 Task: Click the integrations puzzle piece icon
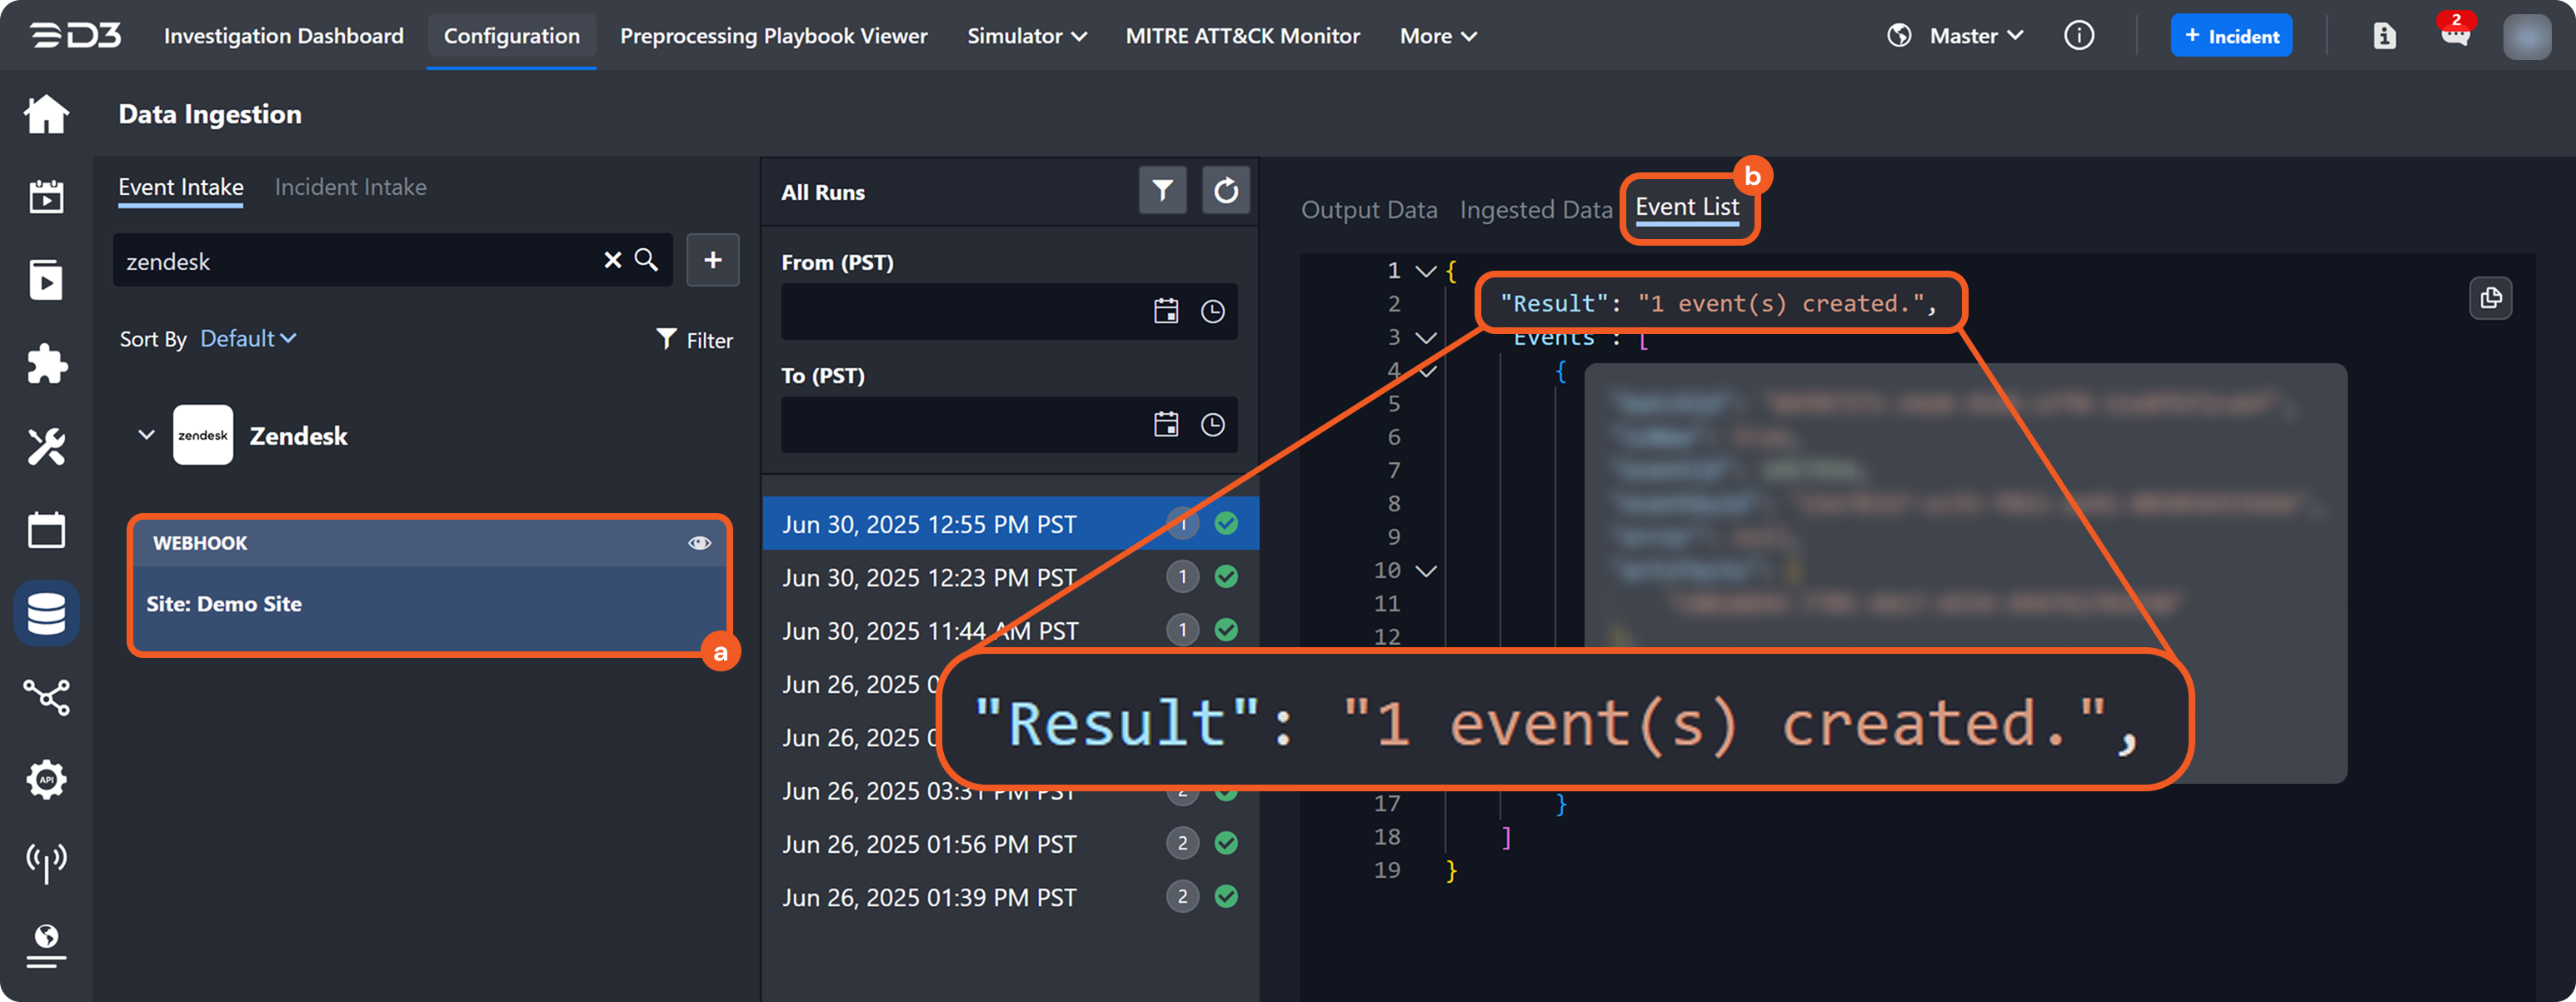coord(46,364)
